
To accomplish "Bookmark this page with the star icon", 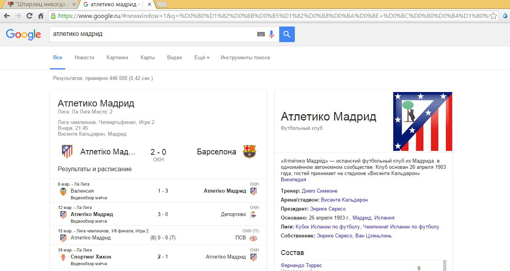I will pos(494,16).
